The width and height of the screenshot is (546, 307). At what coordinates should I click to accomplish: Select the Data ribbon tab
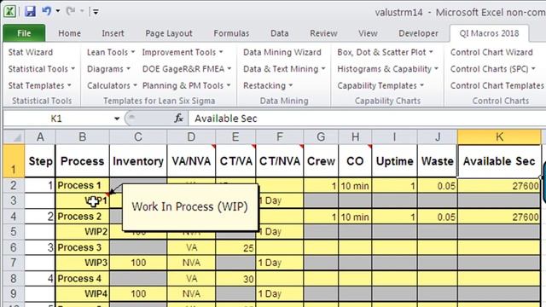tap(279, 33)
